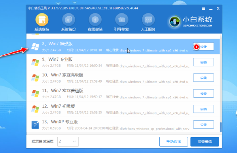Click the XIAOBAIXITONG.COM text
Screen dimensions: 237x153
point(197,25)
